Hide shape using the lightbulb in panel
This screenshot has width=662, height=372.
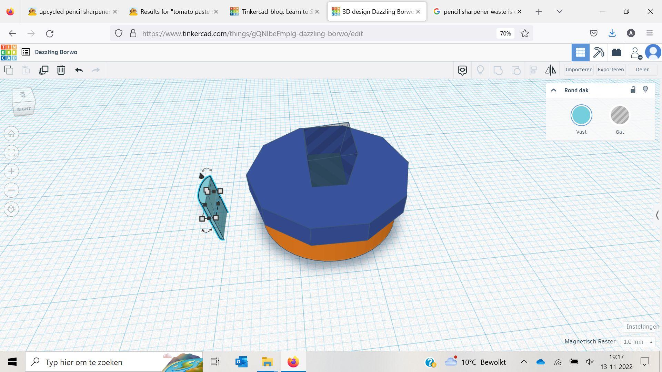(x=645, y=90)
